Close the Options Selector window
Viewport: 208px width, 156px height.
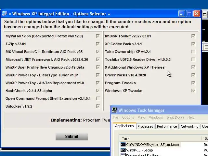tap(197, 14)
